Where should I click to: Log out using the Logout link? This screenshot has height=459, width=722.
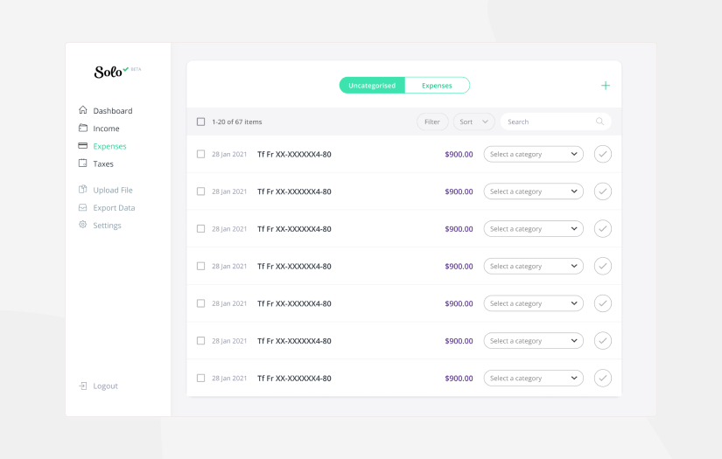(98, 386)
